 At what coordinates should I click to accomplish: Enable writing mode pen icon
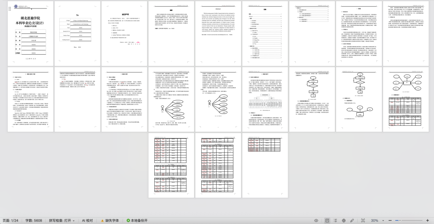352,221
